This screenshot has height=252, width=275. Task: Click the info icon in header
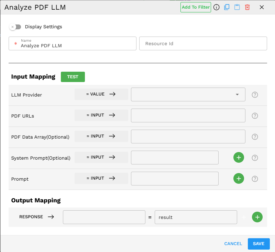click(217, 7)
